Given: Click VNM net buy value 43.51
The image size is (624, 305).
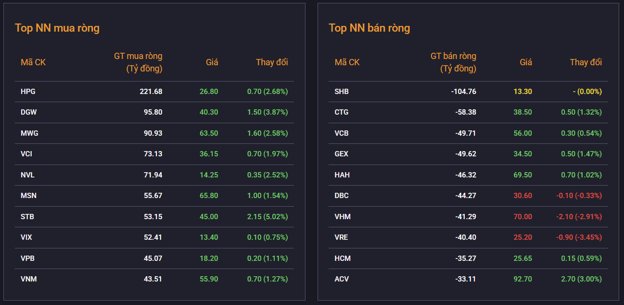Looking at the screenshot, I should point(153,279).
